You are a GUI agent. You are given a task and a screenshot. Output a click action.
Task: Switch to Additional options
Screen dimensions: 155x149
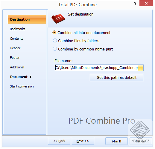pos(17,67)
